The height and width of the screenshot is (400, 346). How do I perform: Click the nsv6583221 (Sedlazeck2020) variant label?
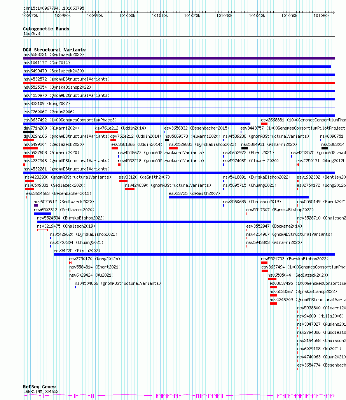[x=54, y=54]
